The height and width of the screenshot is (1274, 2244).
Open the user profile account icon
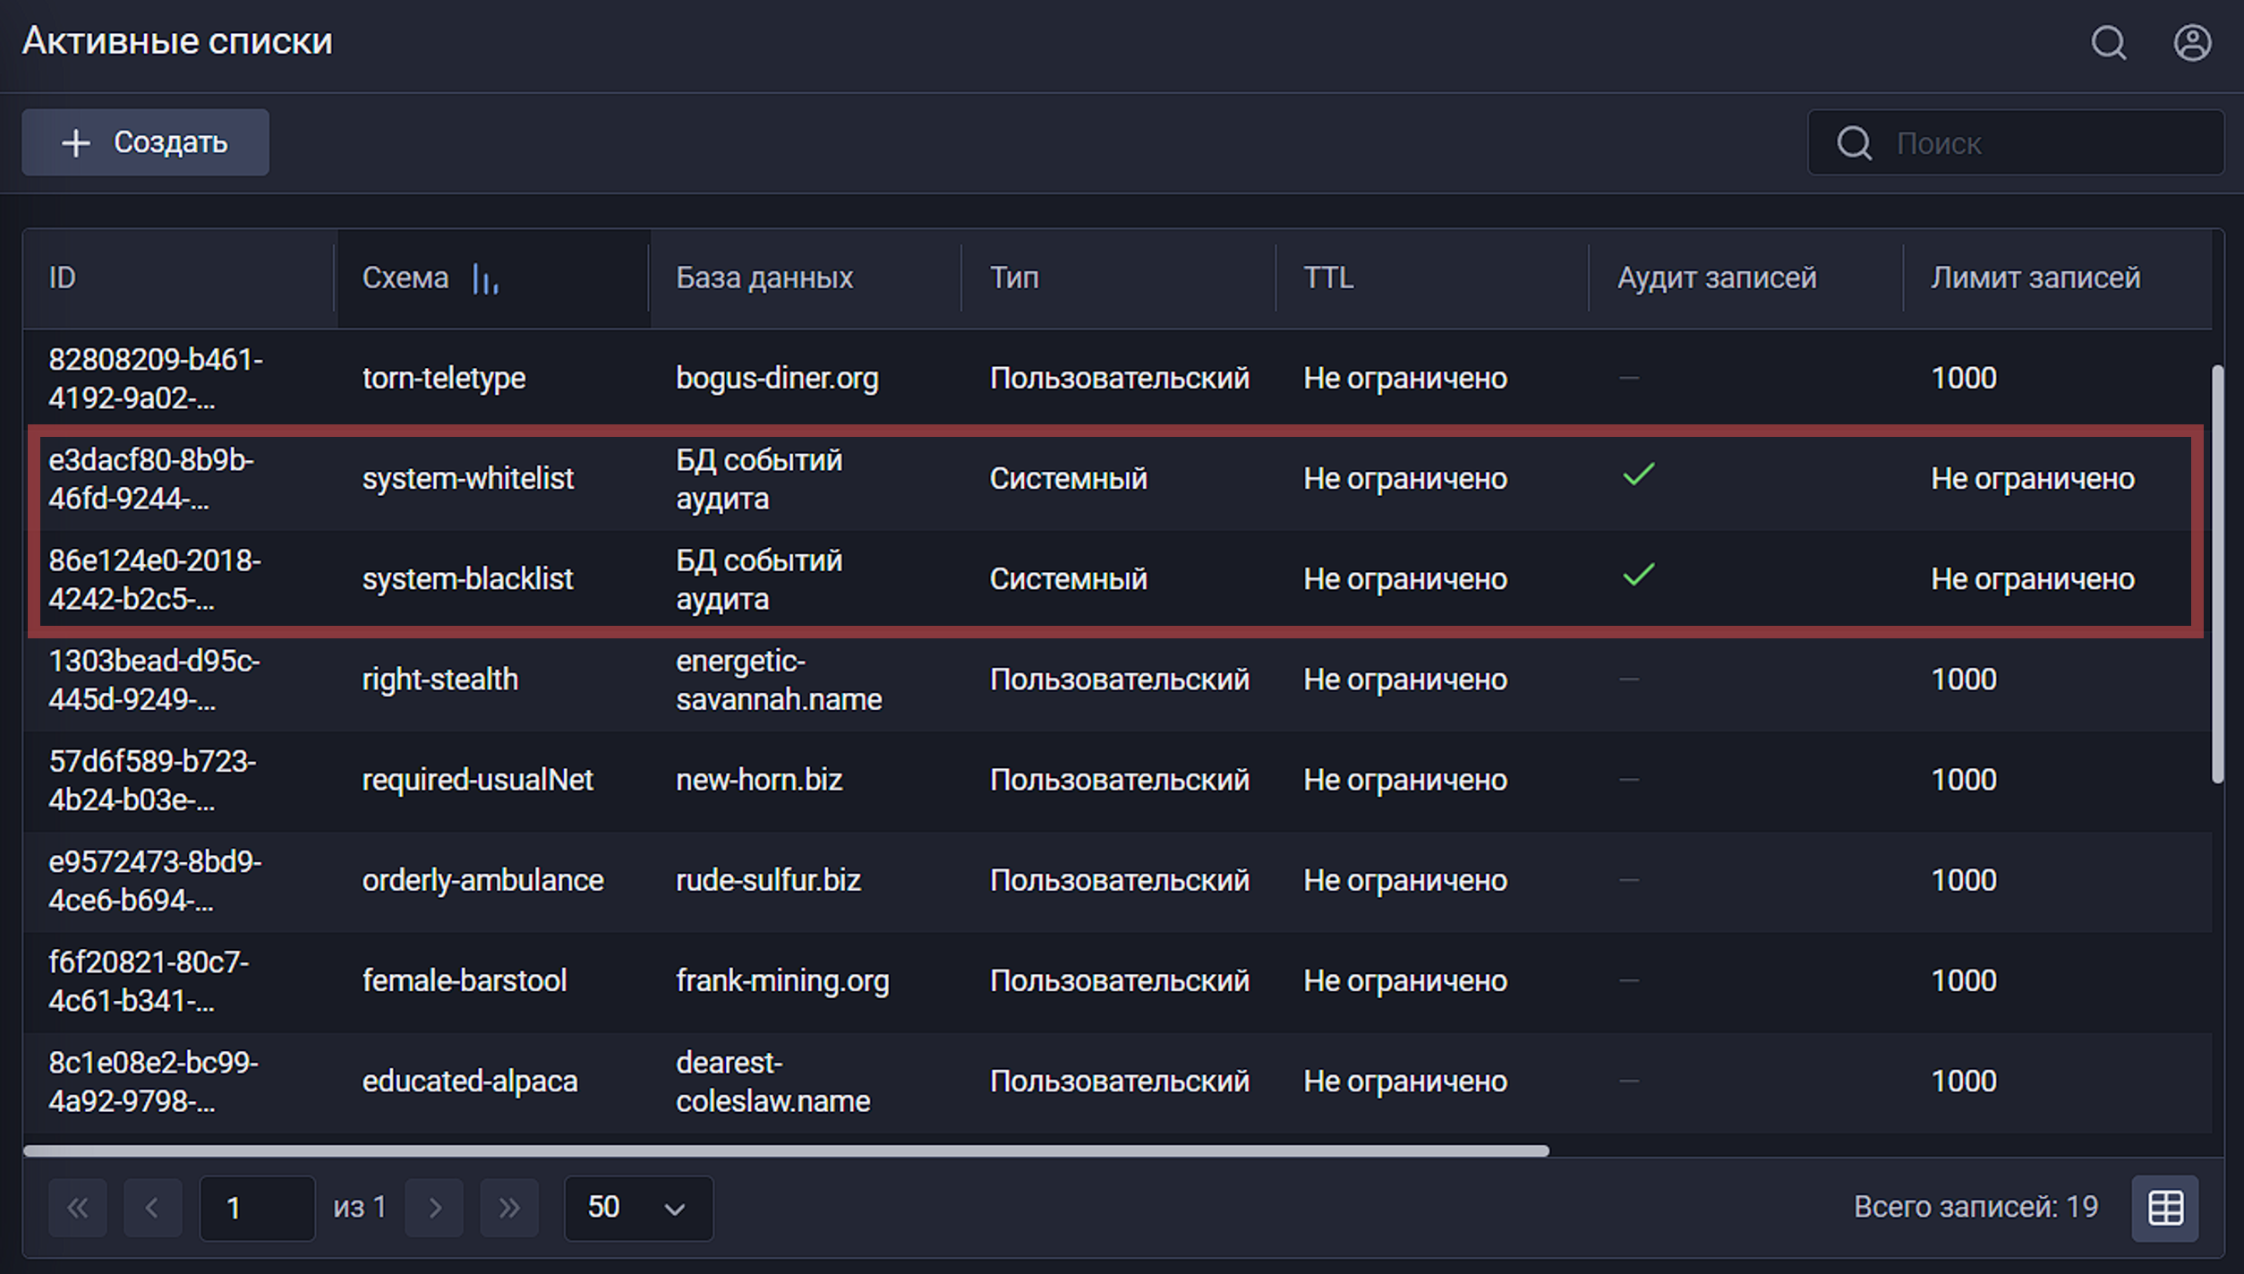click(x=2191, y=42)
